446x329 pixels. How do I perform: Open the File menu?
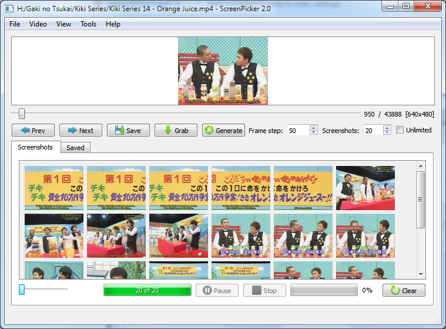15,24
